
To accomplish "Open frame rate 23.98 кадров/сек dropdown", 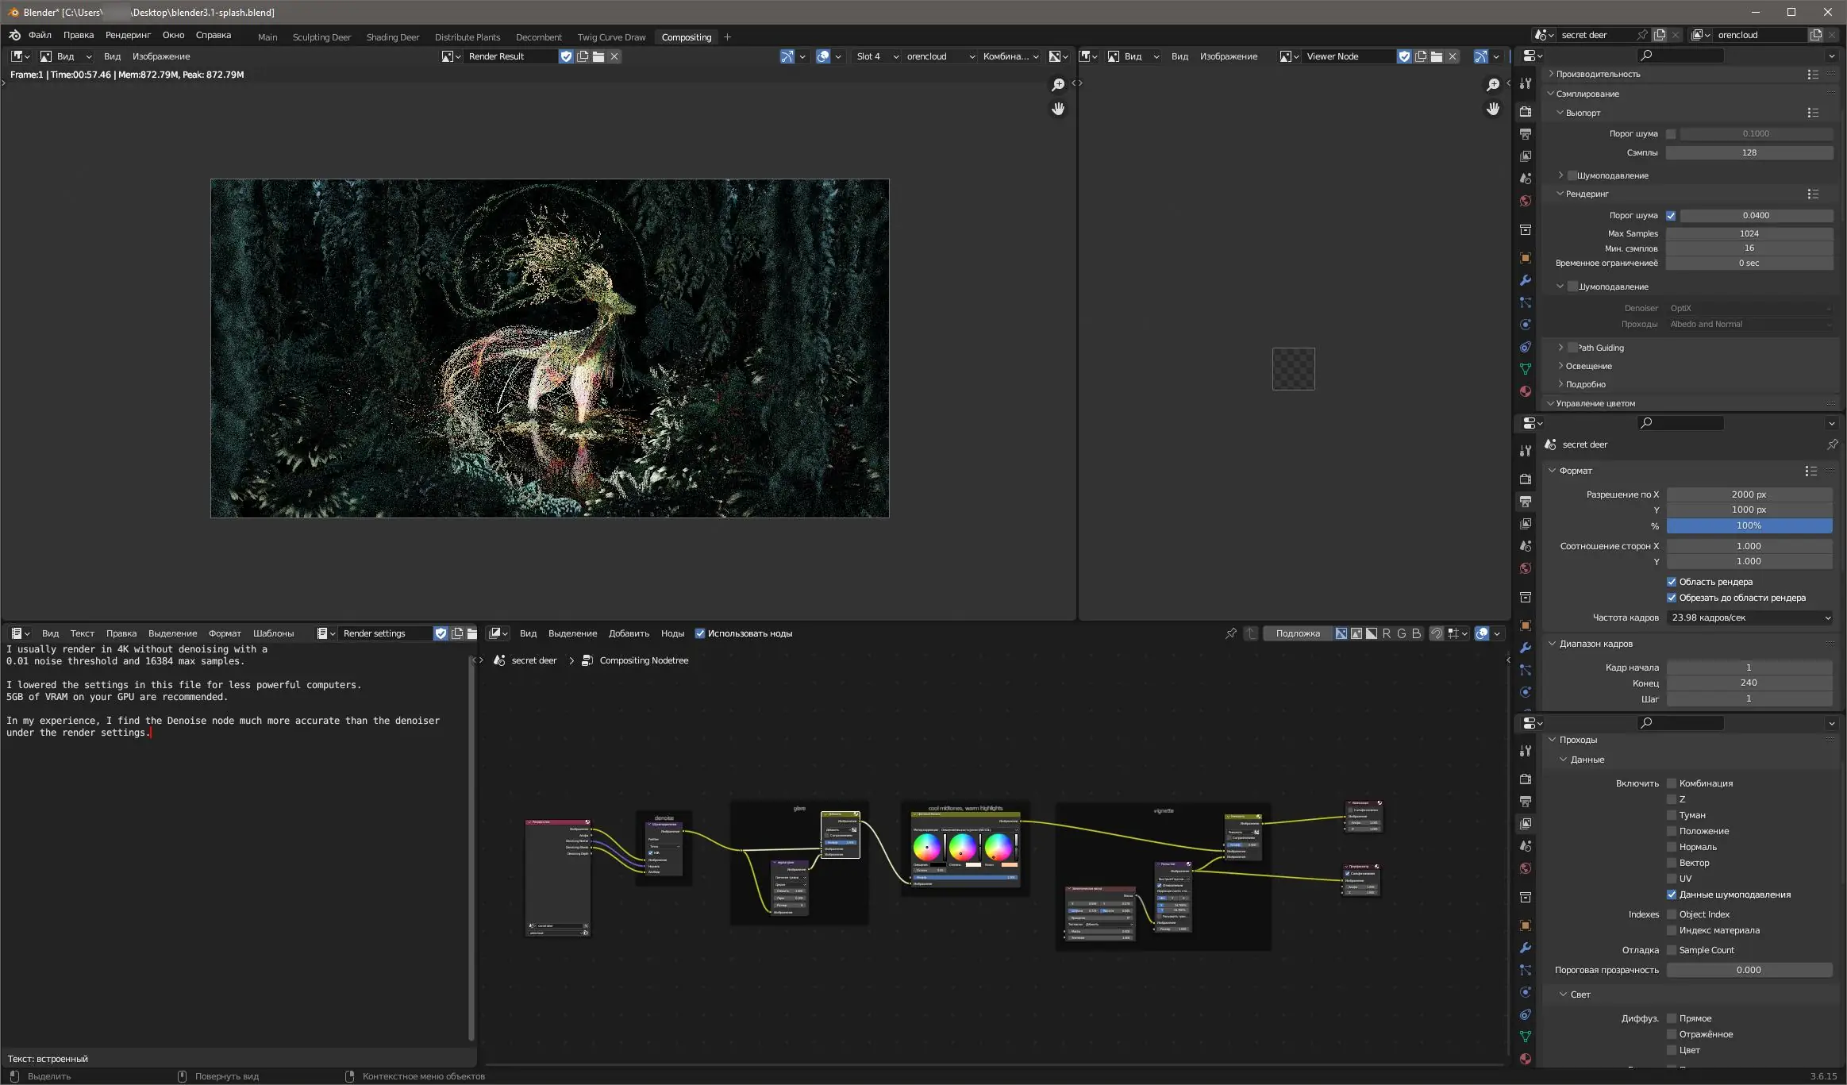I will pos(1749,618).
